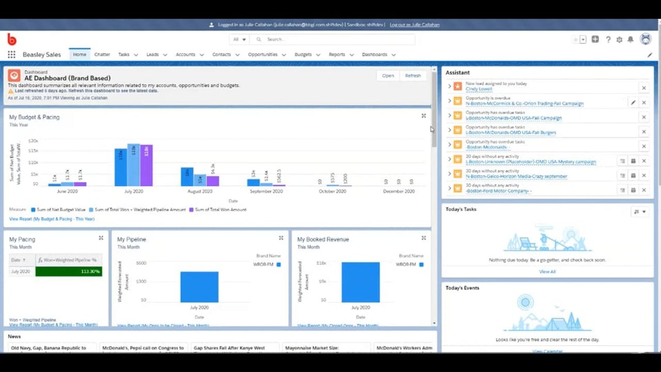Click Log out as Julie Callahan link
Viewport: 661px width, 372px height.
coord(415,25)
